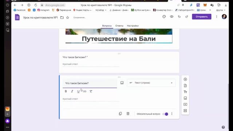Select the first Что такое Биткоин? question card

click(x=119, y=62)
